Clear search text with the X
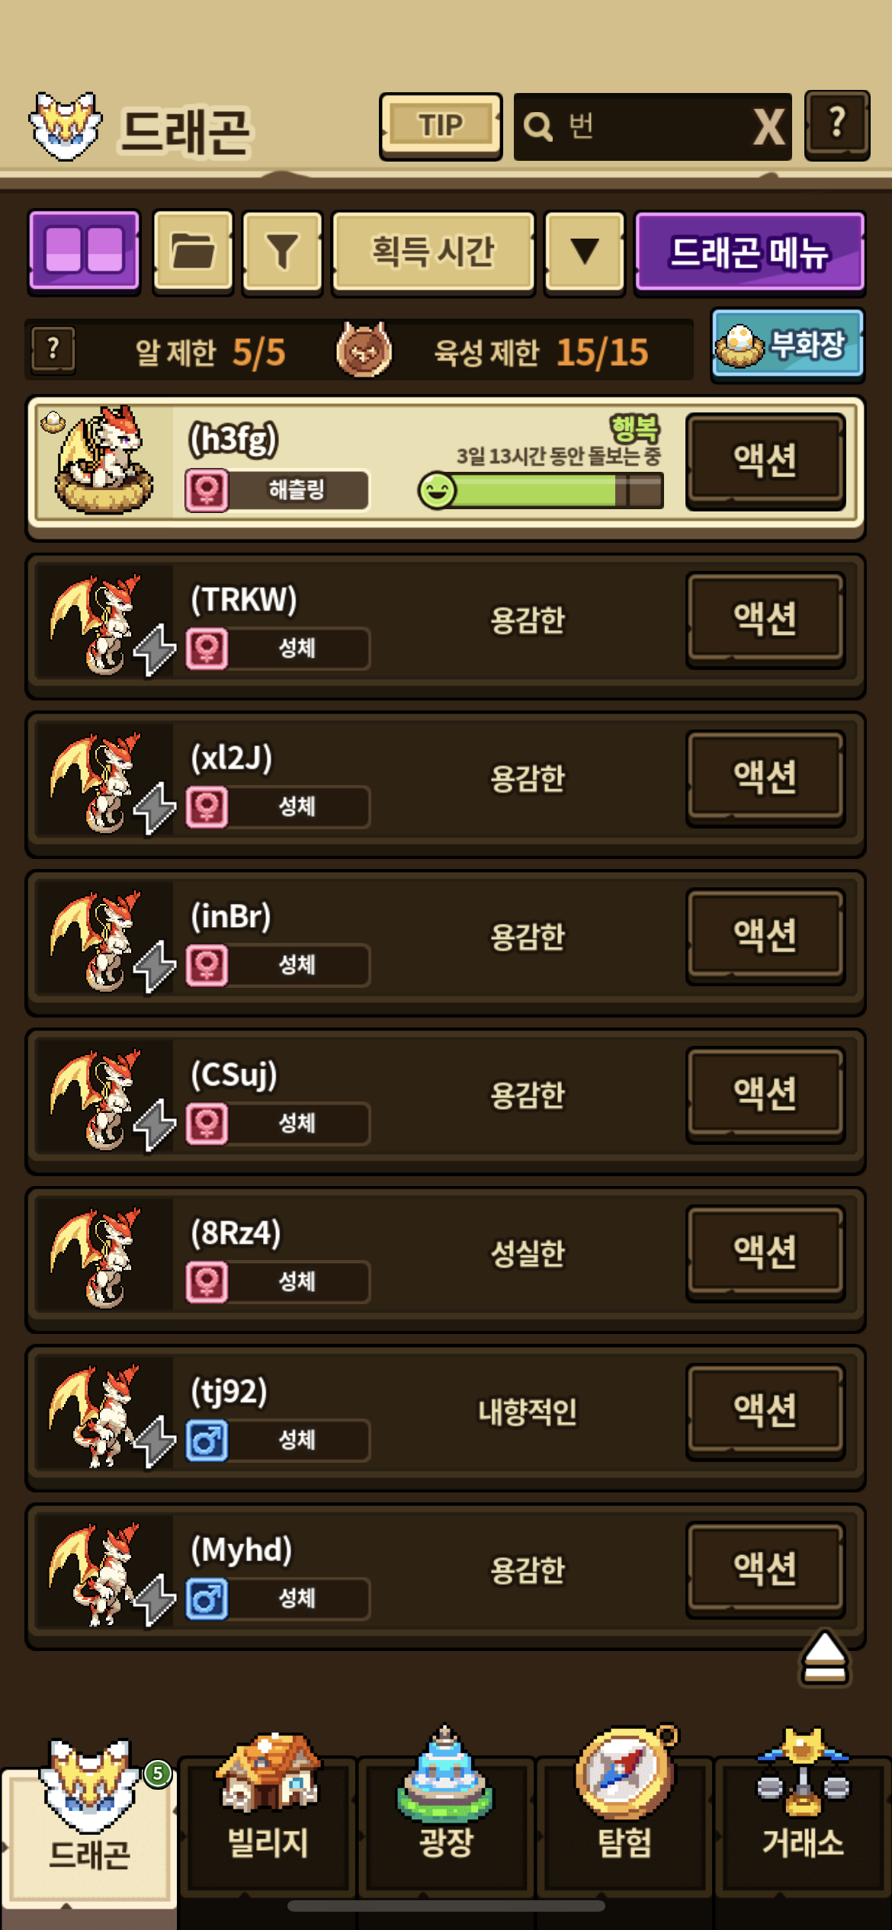 [768, 127]
